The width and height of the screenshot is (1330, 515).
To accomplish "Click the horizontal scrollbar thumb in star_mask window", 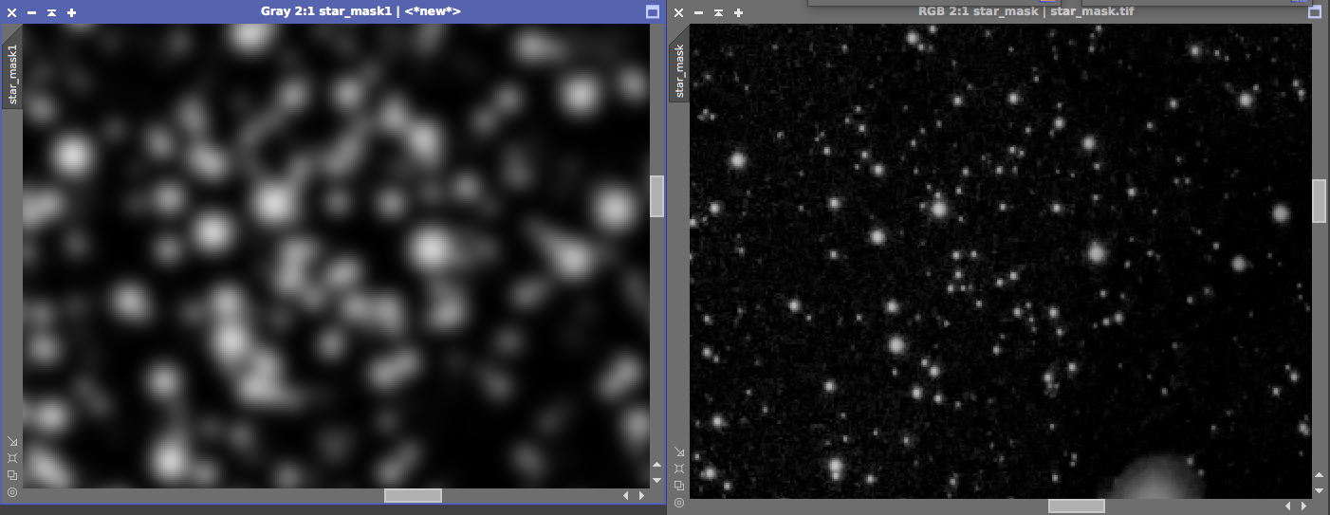I will click(x=1077, y=506).
